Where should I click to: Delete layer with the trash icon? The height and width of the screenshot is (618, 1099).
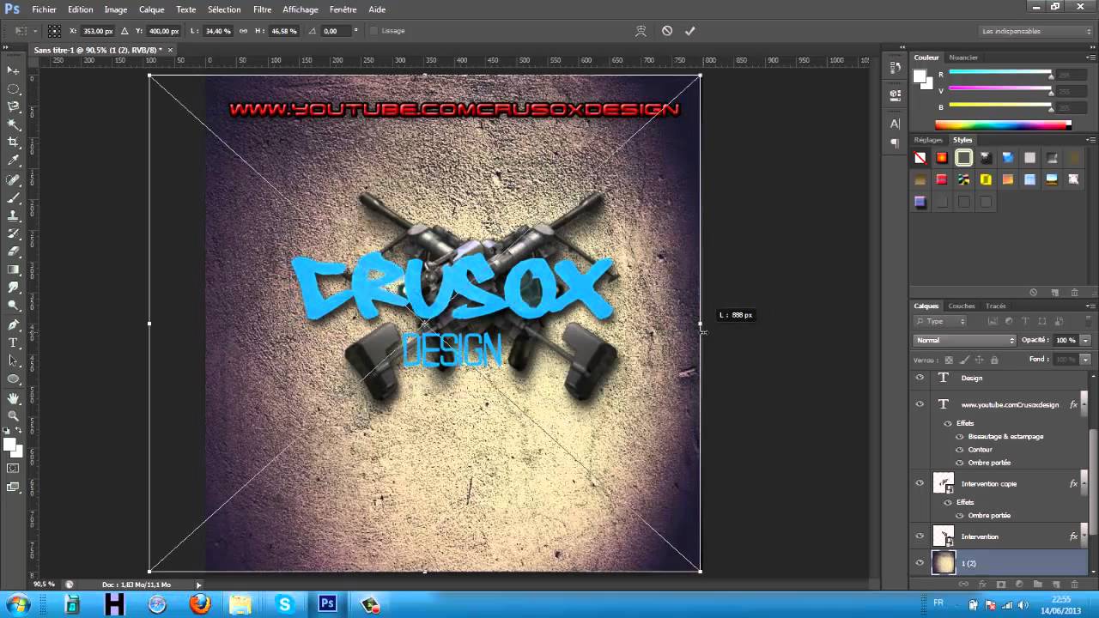[x=1074, y=585]
